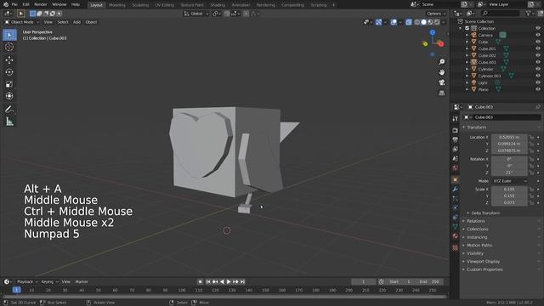Open the View Layer properties tab
The image size is (544, 306).
(456, 150)
